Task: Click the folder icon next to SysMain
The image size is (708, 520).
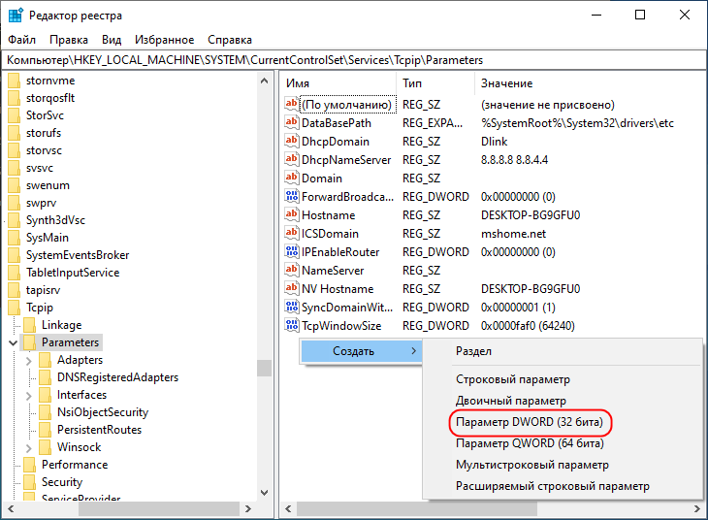Action: point(15,237)
